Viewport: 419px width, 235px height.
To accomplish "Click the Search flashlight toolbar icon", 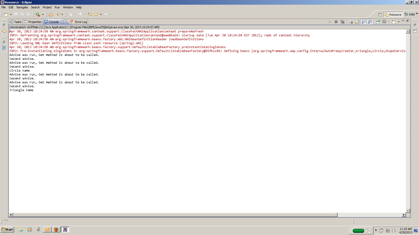I will (x=57, y=14).
